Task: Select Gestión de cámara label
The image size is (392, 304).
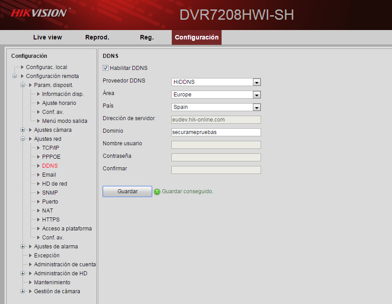Action: (57, 291)
